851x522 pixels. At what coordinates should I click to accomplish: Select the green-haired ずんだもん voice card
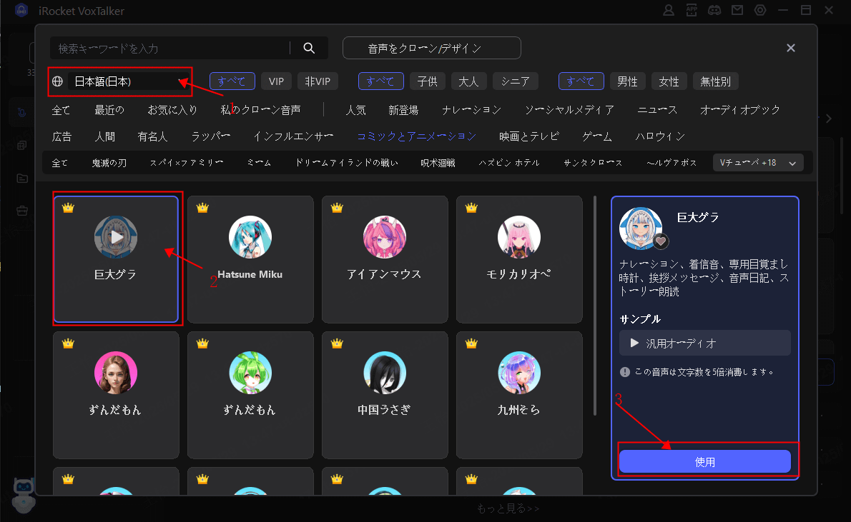tap(250, 395)
